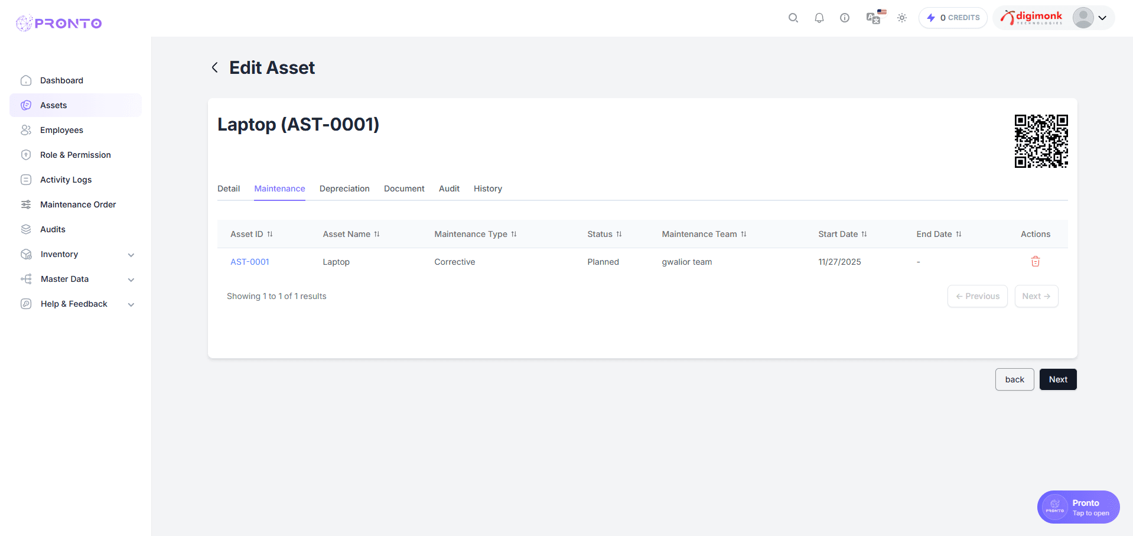Open the notifications bell

pos(819,18)
